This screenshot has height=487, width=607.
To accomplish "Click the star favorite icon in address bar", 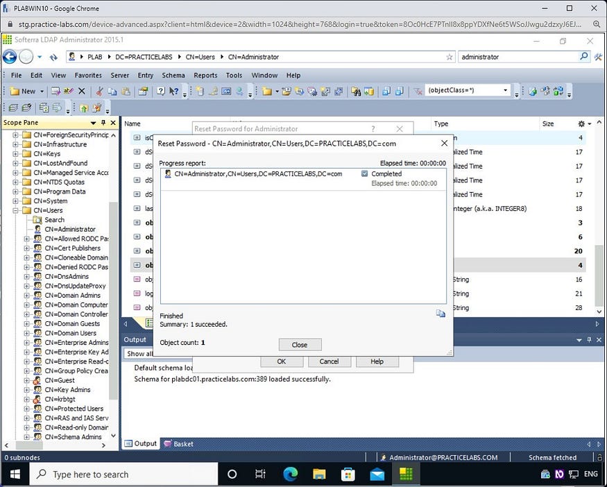I will click(449, 57).
